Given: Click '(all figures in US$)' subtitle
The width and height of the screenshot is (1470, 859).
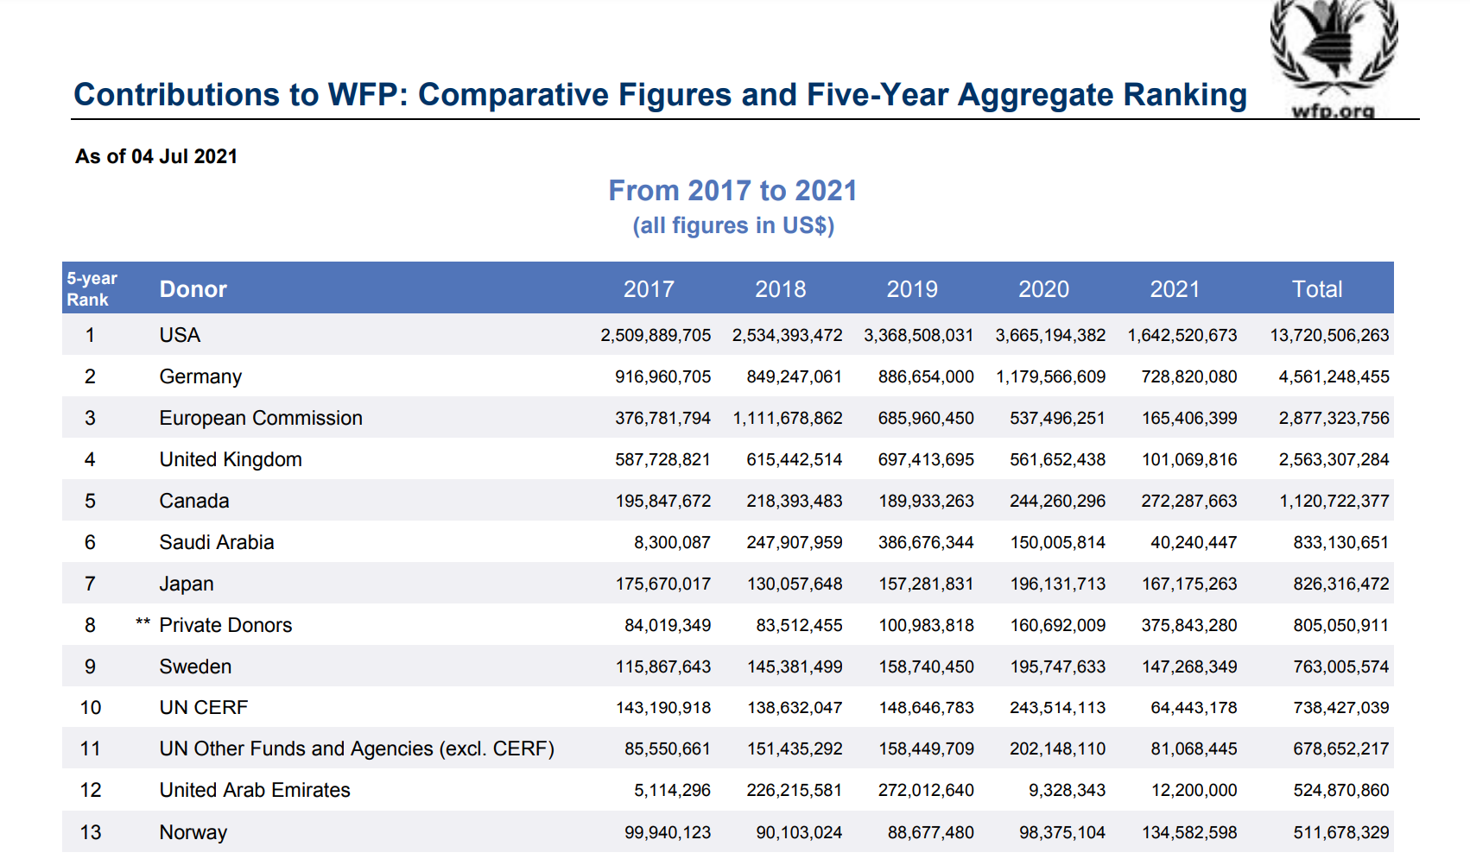Looking at the screenshot, I should [733, 225].
